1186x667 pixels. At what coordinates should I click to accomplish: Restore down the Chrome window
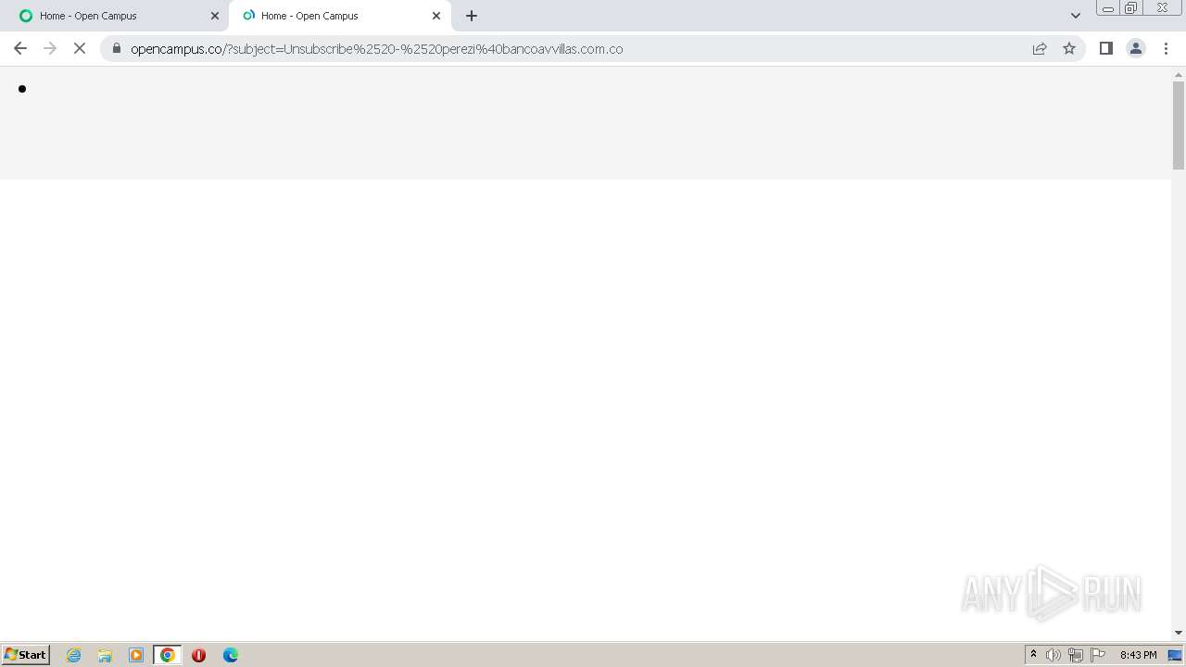tap(1131, 8)
